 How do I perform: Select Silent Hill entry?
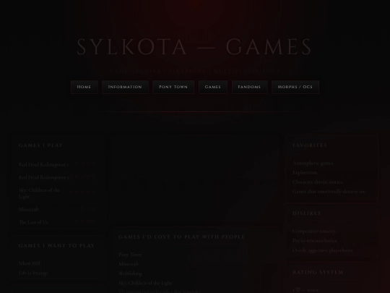click(x=30, y=263)
